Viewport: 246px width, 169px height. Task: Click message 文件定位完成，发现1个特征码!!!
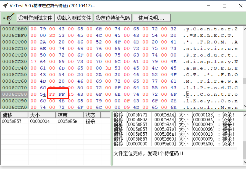point(150,154)
